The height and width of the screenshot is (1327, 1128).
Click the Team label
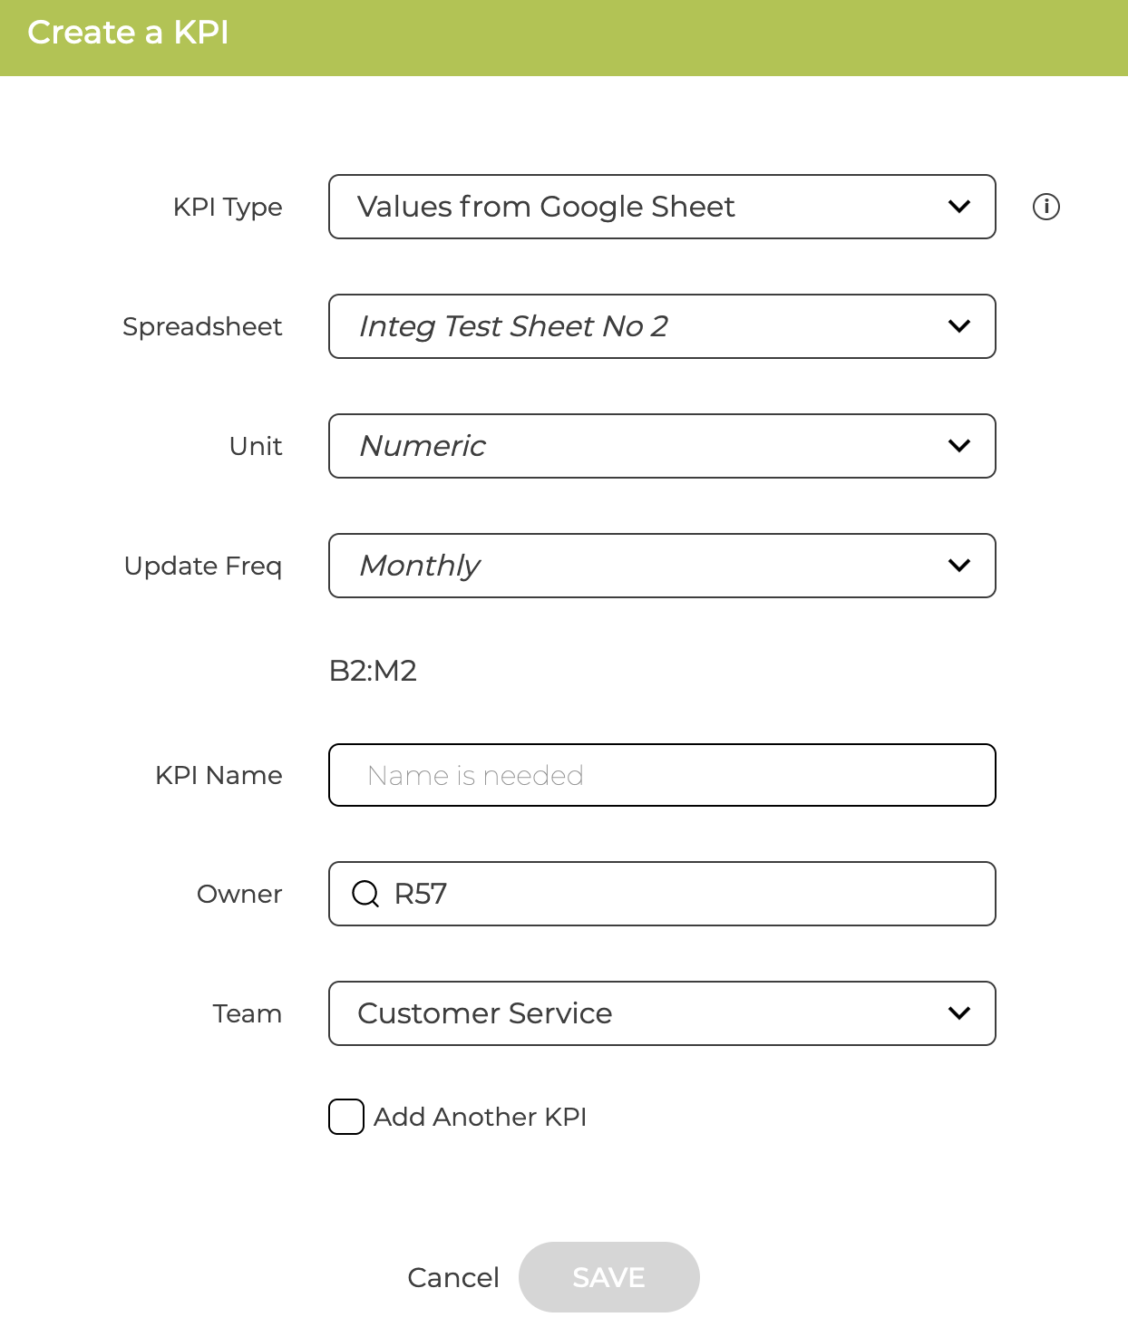coord(247,1013)
